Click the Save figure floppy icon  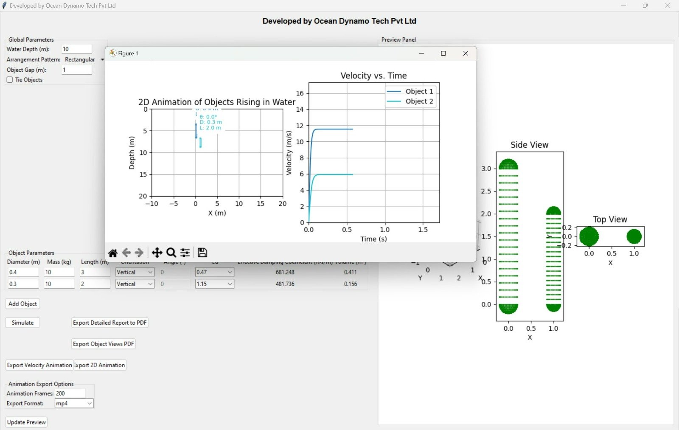[x=202, y=253]
